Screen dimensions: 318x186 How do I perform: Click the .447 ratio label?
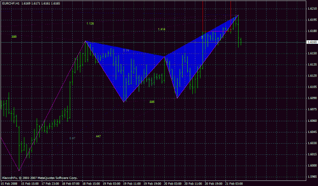tap(98, 136)
